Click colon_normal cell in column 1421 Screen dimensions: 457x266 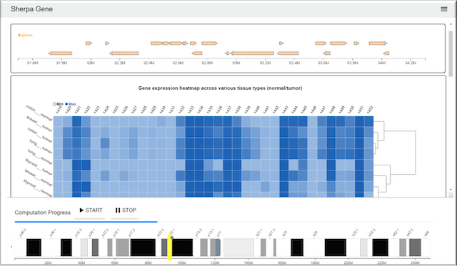coord(76,121)
